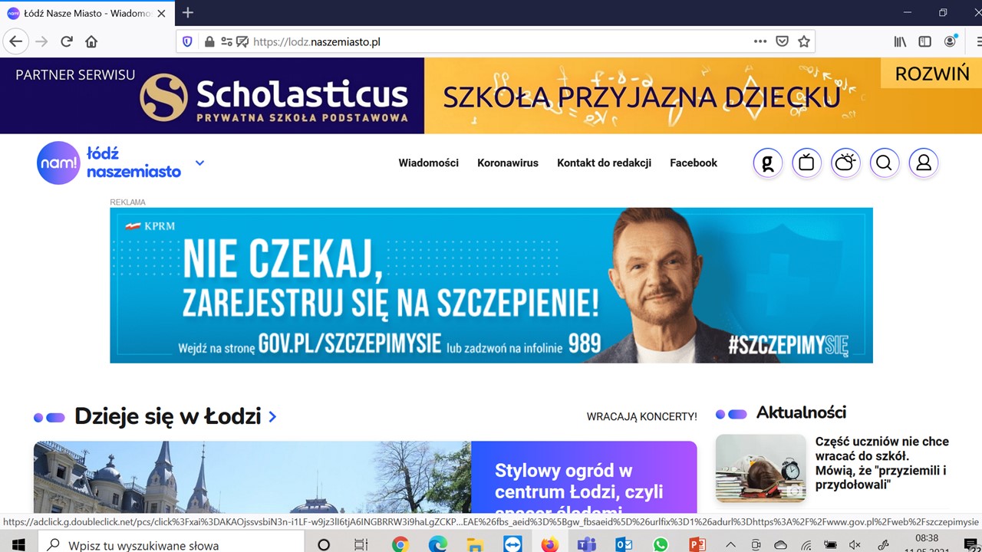
Task: Follow the WRACAJĄ KONCERTY! link
Action: click(642, 417)
